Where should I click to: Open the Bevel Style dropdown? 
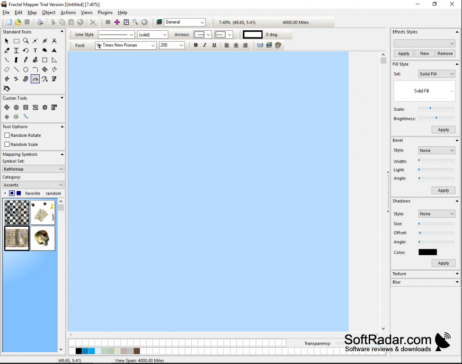[436, 151]
